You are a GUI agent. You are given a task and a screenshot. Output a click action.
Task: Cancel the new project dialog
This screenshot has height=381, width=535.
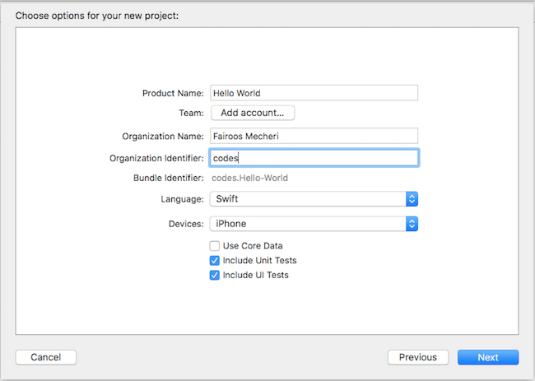(46, 357)
